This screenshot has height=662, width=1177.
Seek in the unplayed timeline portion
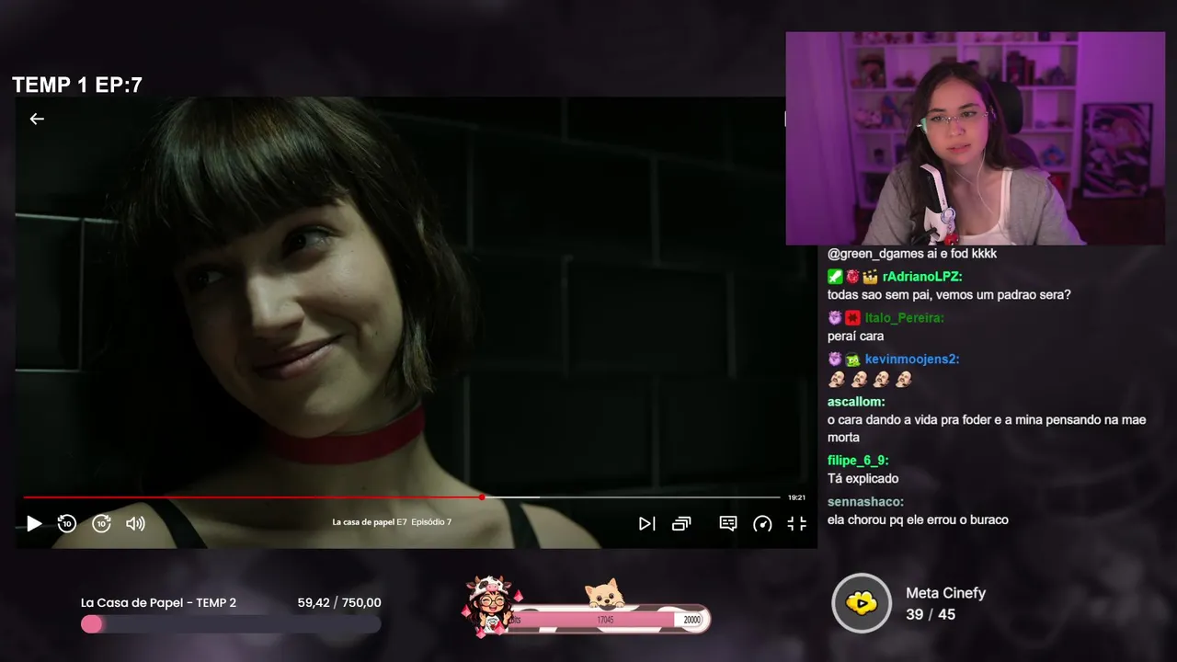coord(633,497)
